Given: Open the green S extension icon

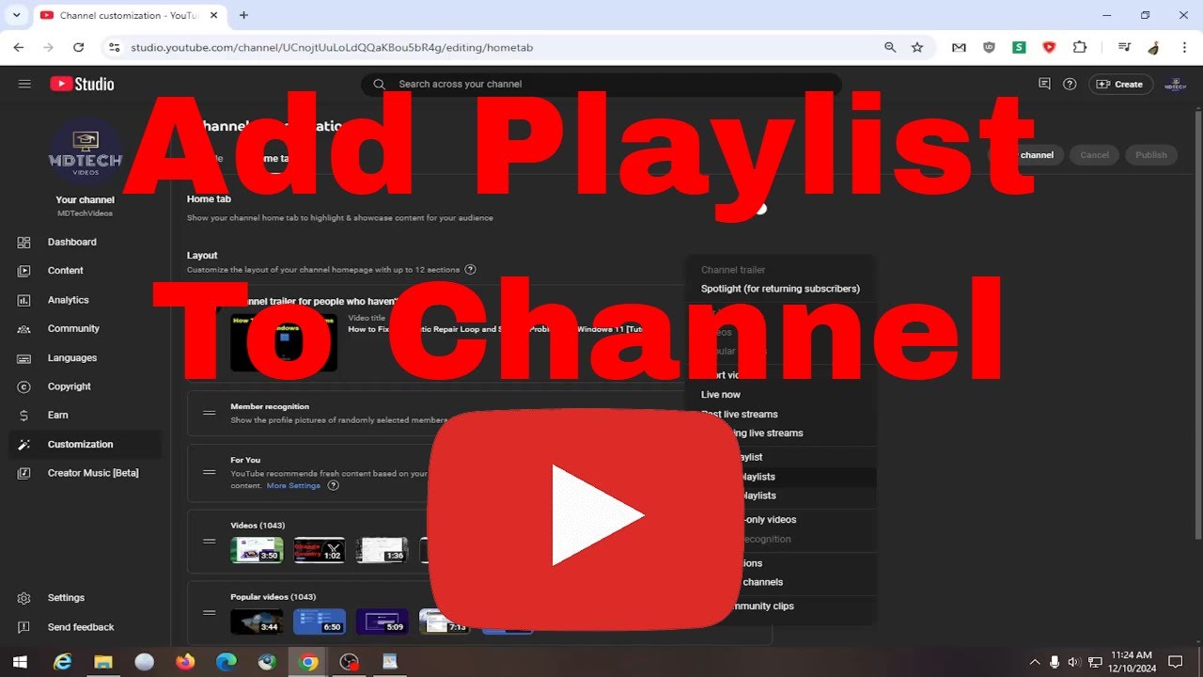Looking at the screenshot, I should (x=1019, y=47).
